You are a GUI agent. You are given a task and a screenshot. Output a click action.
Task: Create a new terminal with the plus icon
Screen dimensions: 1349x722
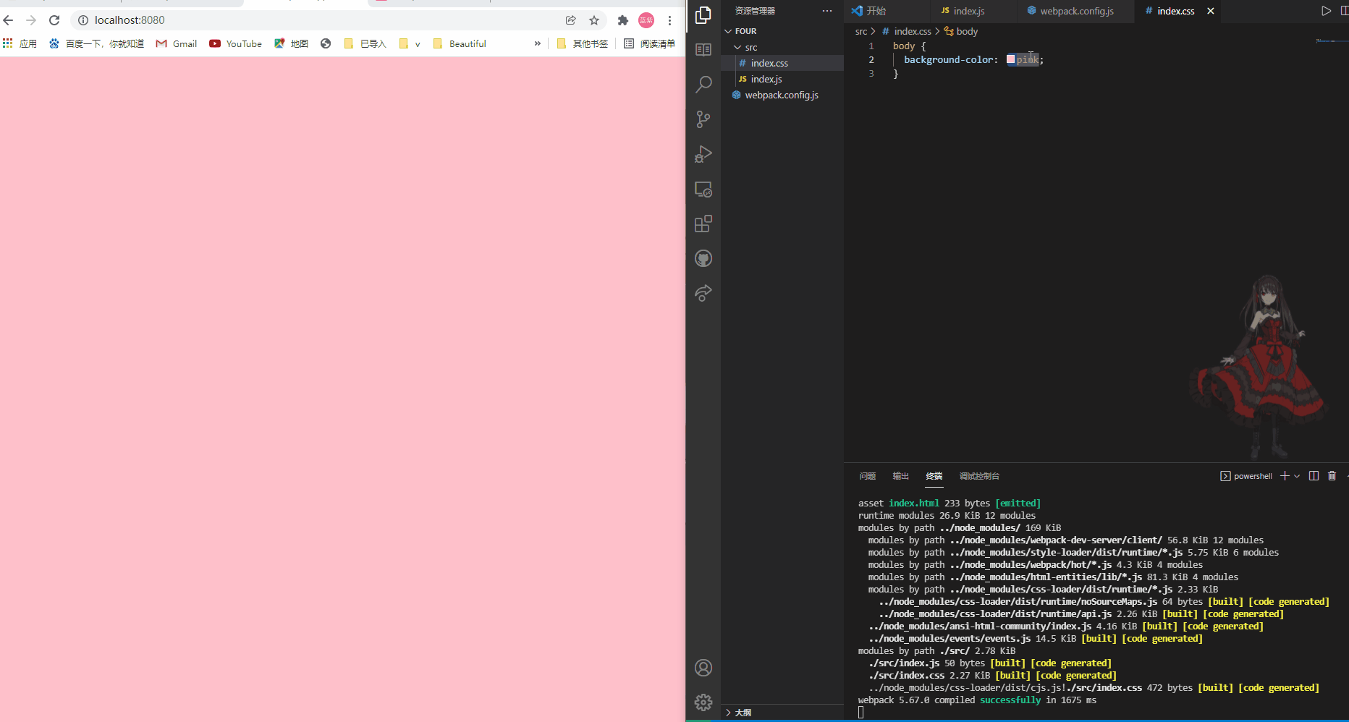coord(1284,475)
